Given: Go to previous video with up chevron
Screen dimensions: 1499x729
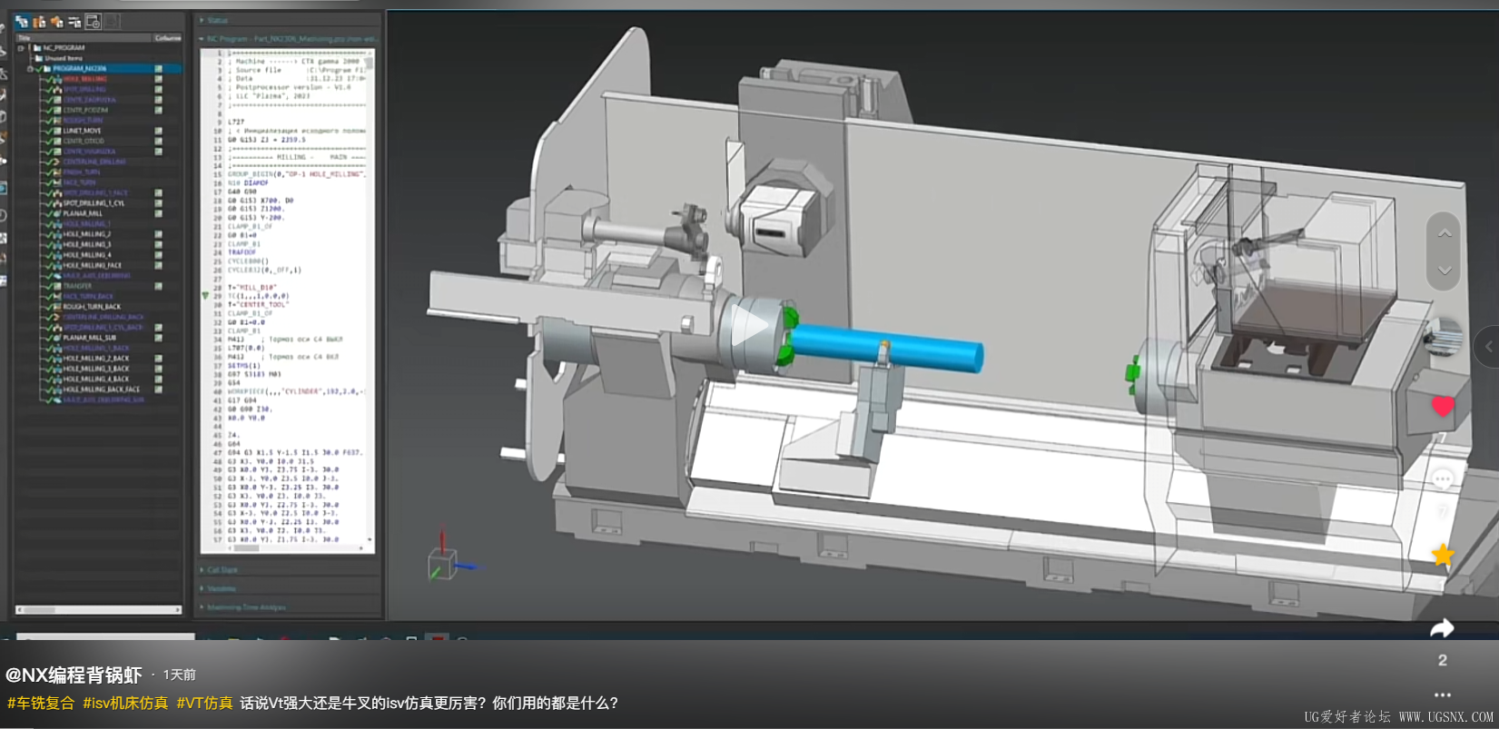Looking at the screenshot, I should point(1444,233).
